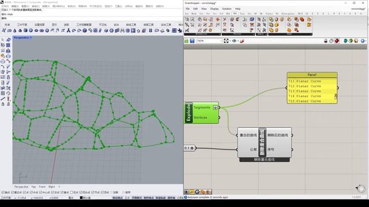This screenshot has width=369, height=207.
Task: Select the "713 Planar Curve" row in Panel
Action: point(311,91)
